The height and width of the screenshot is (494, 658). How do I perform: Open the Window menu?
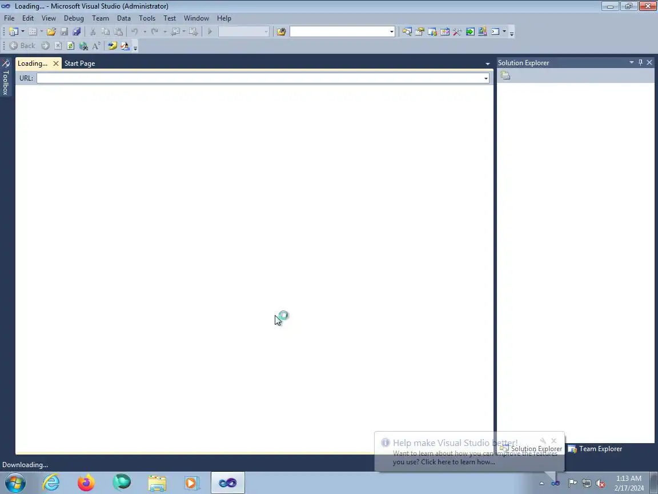tap(196, 18)
